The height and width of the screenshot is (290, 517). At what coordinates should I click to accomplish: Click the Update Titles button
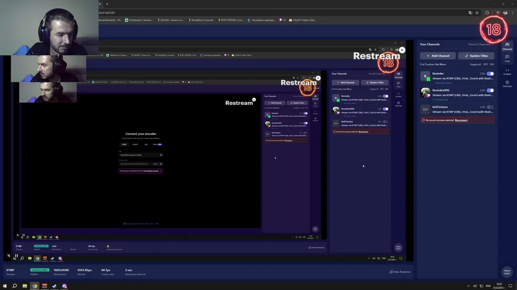coord(476,56)
